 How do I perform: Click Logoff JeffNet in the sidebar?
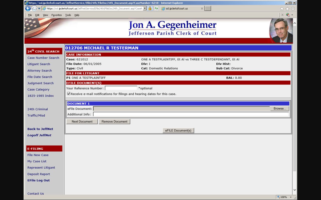point(39,135)
